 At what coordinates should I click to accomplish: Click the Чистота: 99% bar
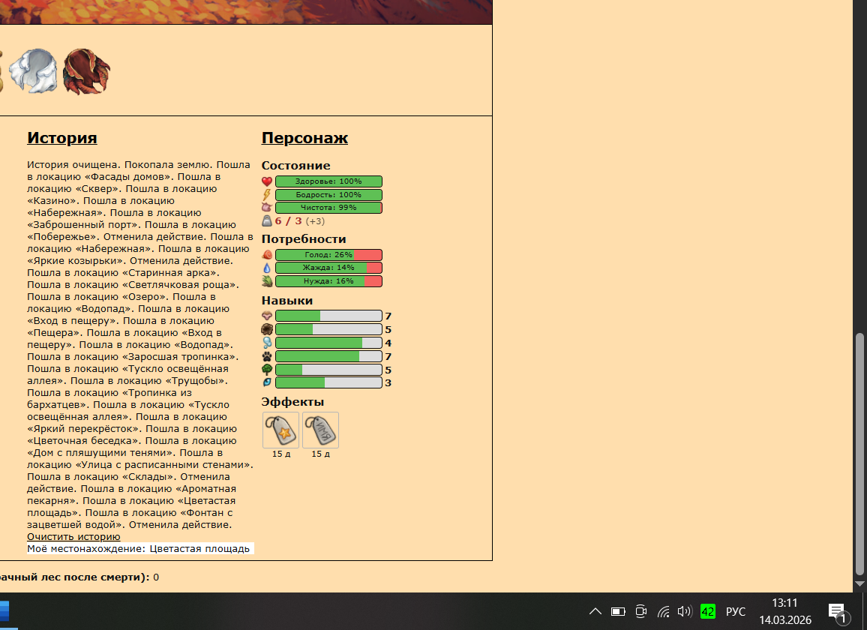point(328,208)
